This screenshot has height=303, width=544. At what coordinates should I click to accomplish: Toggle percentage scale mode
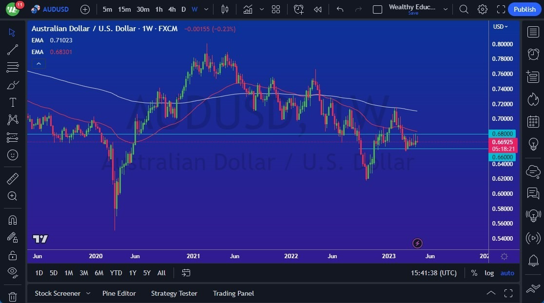tap(473, 273)
